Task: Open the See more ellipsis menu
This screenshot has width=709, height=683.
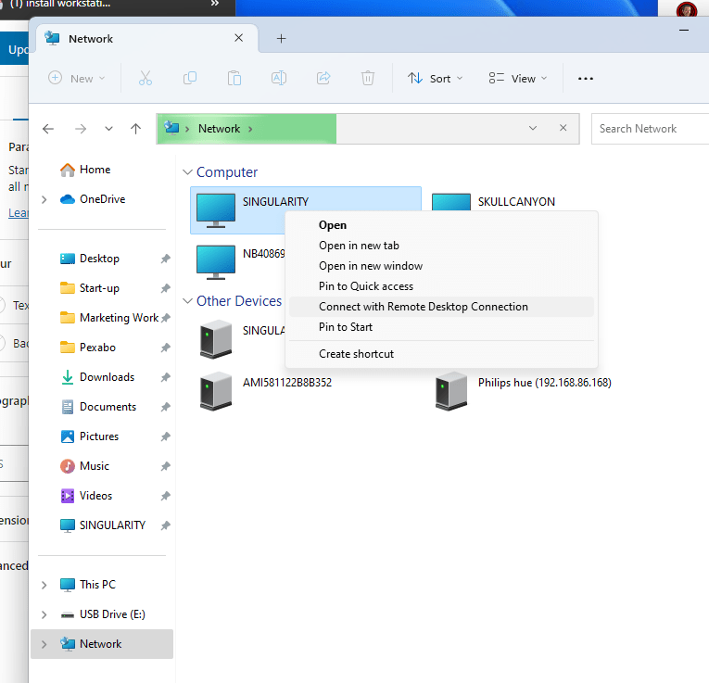Action: coord(585,79)
